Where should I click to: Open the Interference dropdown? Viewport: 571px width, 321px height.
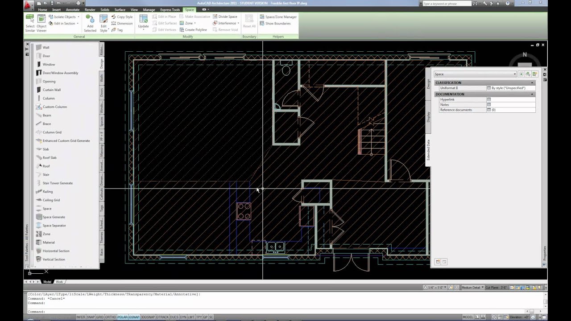pyautogui.click(x=238, y=23)
